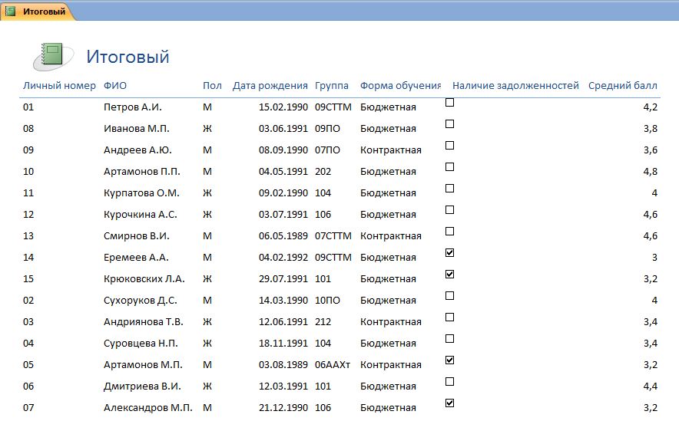Click group value 10ПО
The width and height of the screenshot is (679, 421).
327,301
